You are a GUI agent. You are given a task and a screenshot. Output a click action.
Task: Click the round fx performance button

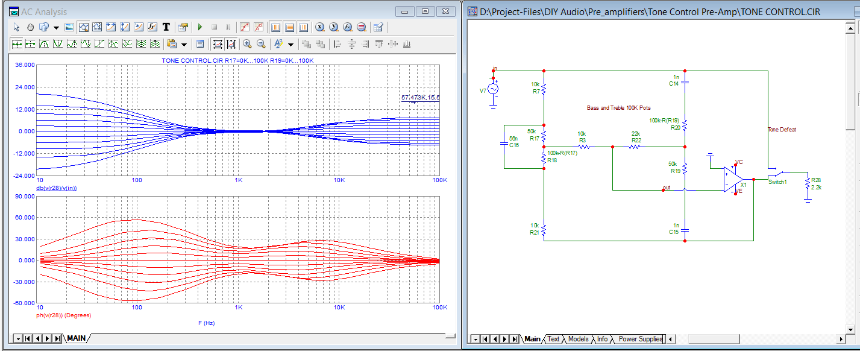[x=348, y=27]
